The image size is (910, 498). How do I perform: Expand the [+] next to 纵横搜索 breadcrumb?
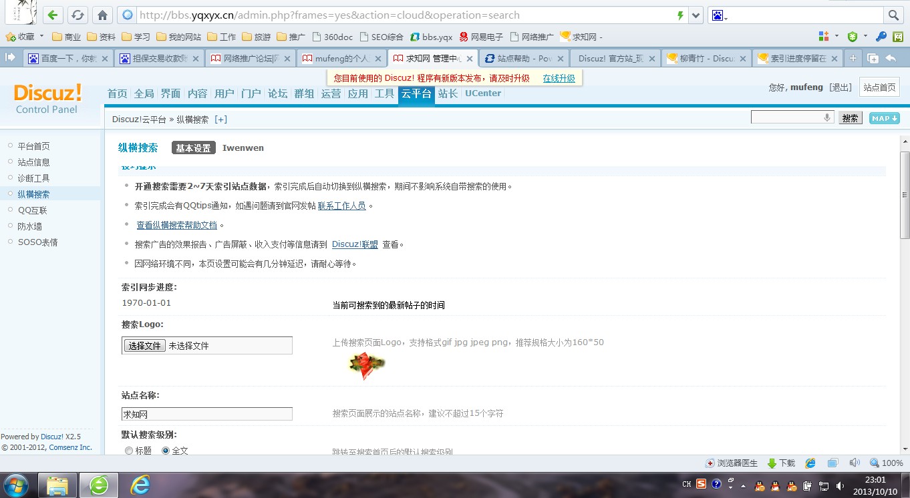(220, 119)
